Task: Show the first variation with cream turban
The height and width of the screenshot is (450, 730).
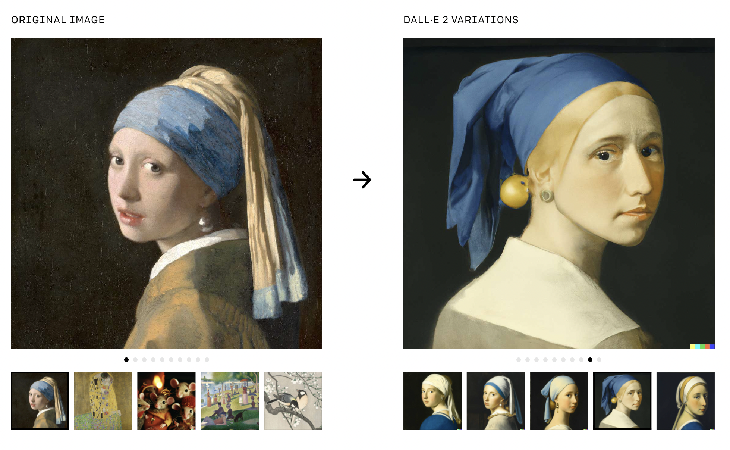Action: 432,400
